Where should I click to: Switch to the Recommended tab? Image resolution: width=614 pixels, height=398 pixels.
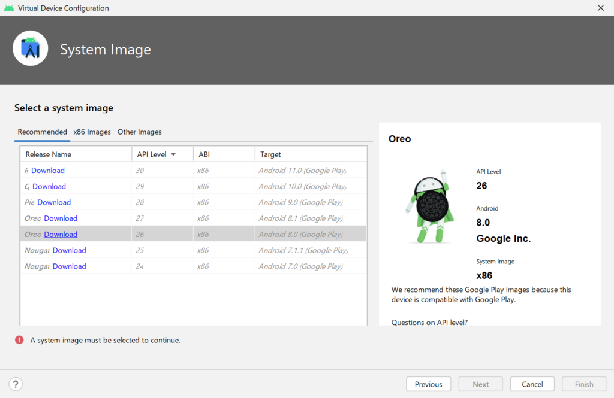pyautogui.click(x=43, y=132)
